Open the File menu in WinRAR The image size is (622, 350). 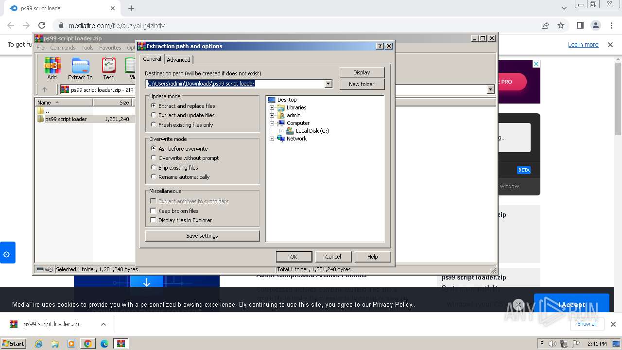pyautogui.click(x=40, y=48)
